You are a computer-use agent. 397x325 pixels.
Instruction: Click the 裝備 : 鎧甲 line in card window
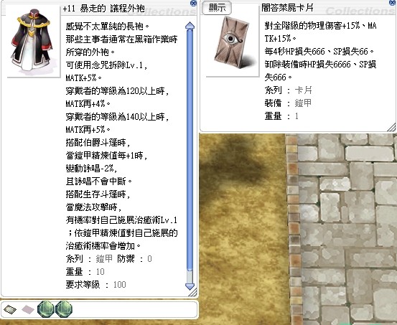pos(288,103)
